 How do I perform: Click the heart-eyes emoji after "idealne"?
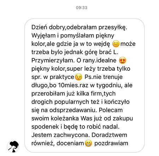(x=123, y=60)
